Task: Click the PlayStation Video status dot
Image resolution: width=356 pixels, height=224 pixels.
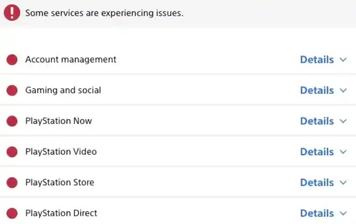Action: click(11, 151)
